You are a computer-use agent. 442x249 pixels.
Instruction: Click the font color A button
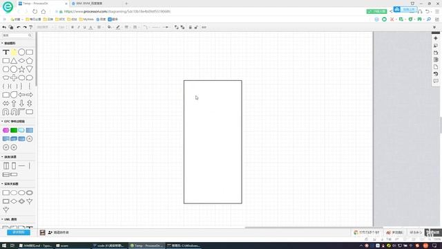[x=90, y=28]
